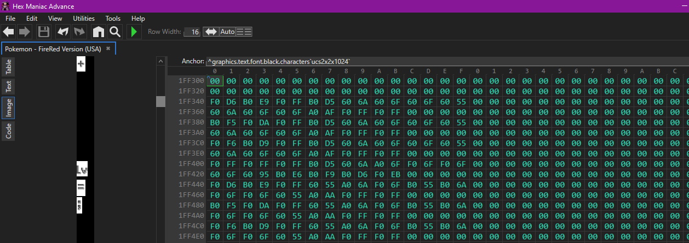Expand the Tools menu
This screenshot has width=689, height=243.
click(113, 19)
